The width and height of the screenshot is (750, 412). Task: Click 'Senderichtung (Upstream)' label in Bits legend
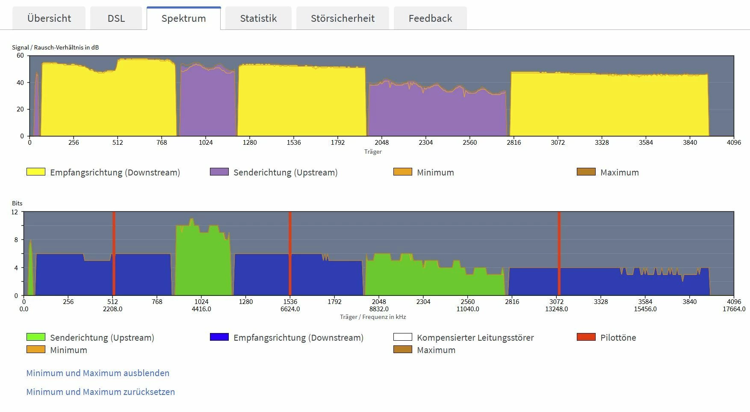point(102,338)
